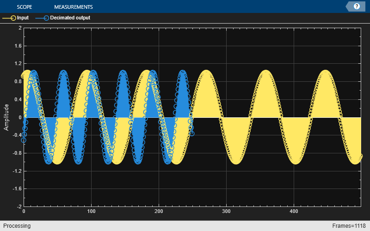Click the top y-axis tick label 2
370x231 pixels.
pos(19,28)
